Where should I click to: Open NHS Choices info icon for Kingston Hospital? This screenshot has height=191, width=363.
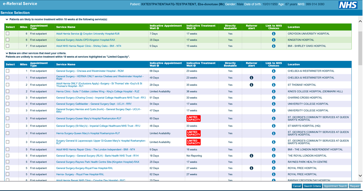coord(274,40)
